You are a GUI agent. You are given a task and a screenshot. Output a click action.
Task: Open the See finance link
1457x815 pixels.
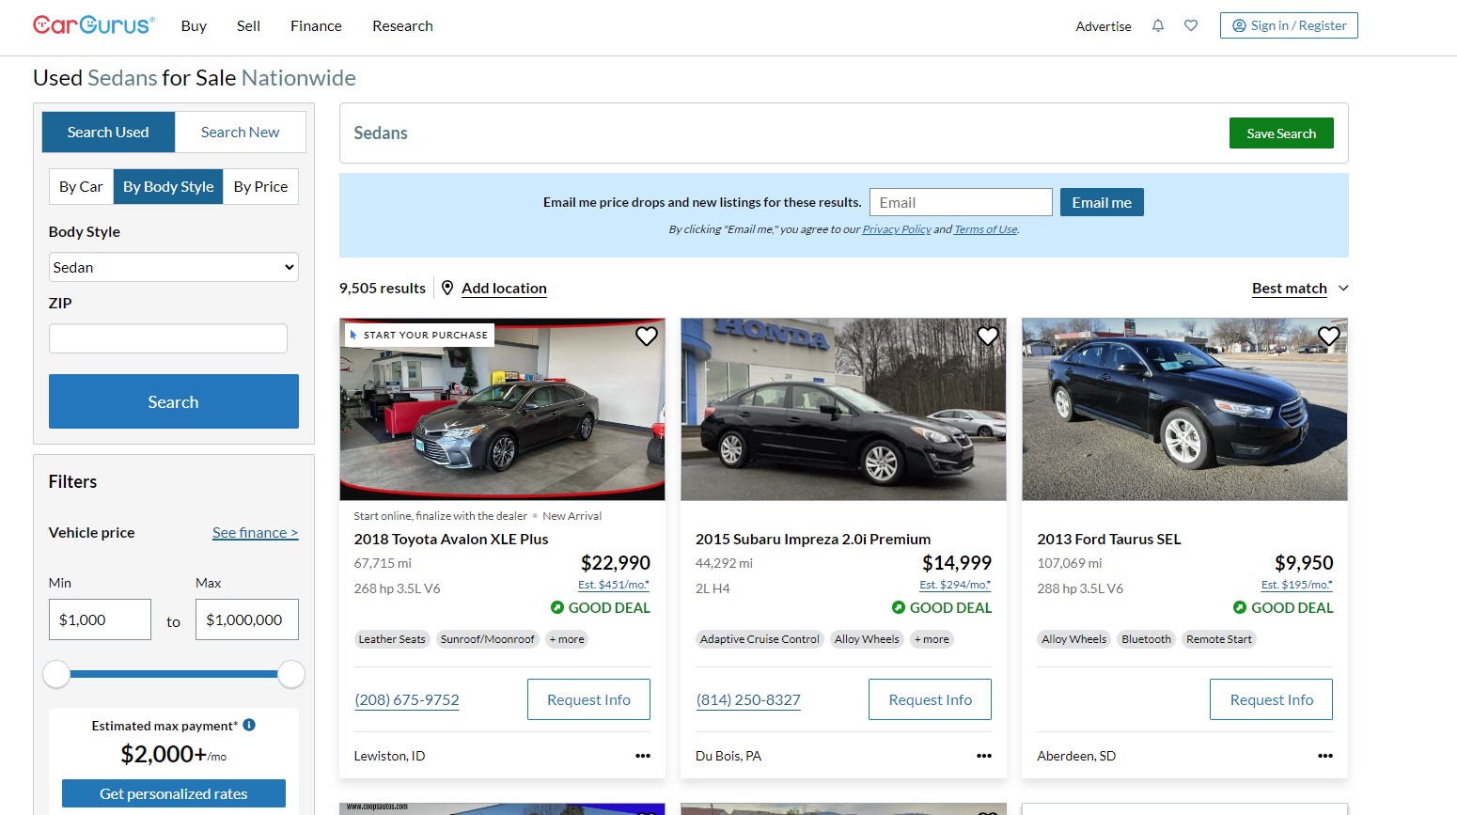click(x=255, y=533)
